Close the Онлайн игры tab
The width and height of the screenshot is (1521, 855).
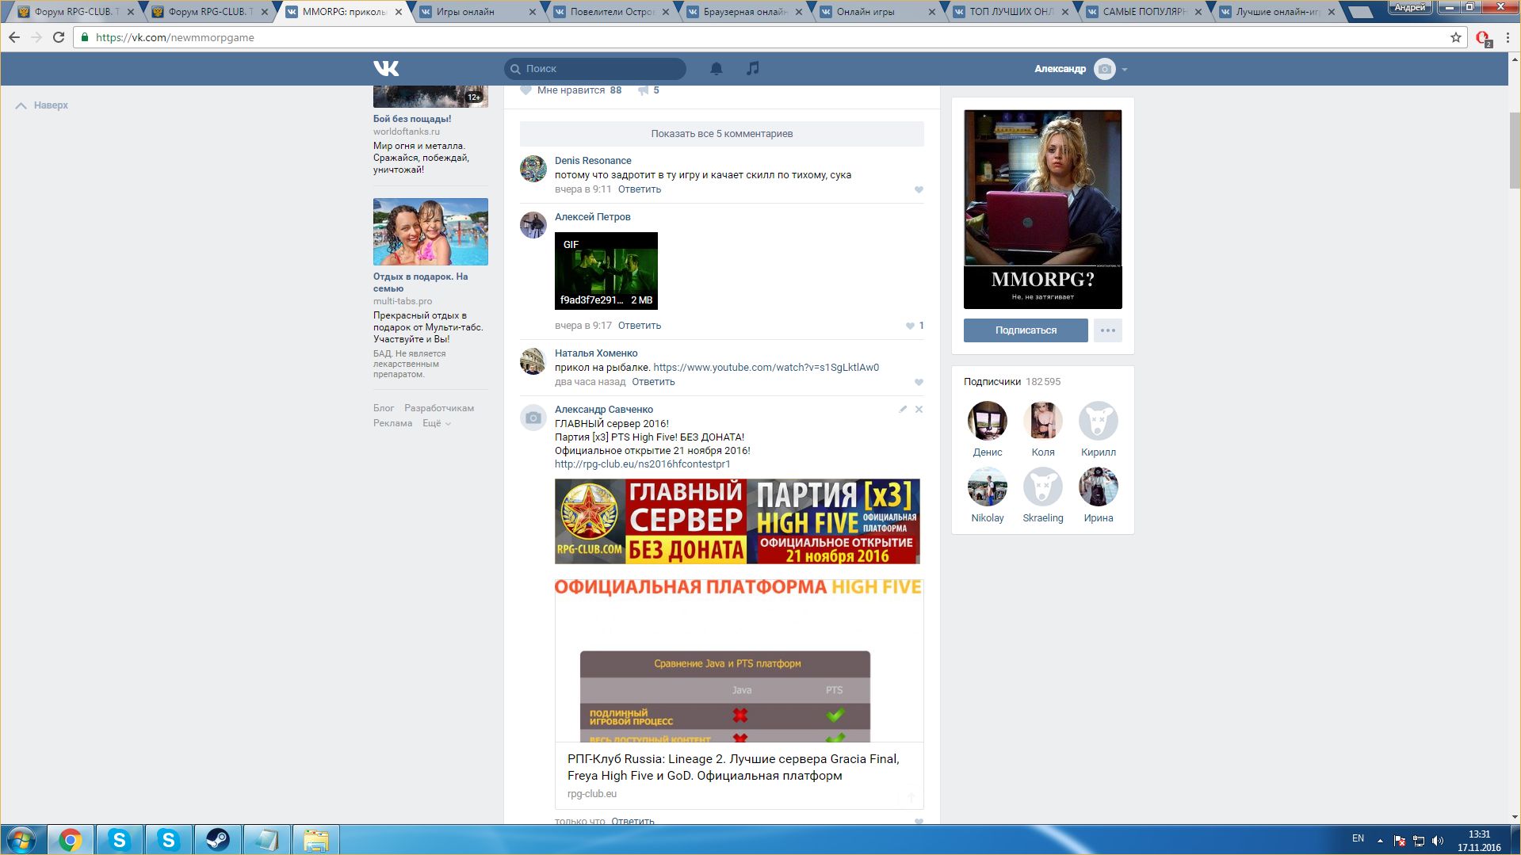click(931, 12)
